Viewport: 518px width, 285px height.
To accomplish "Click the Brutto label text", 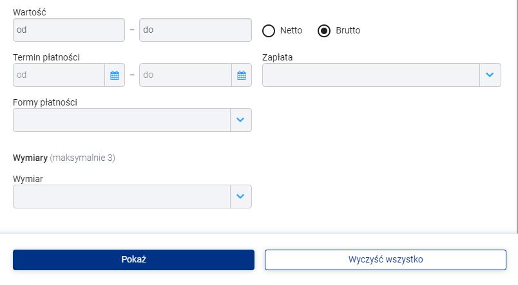I will tap(348, 30).
